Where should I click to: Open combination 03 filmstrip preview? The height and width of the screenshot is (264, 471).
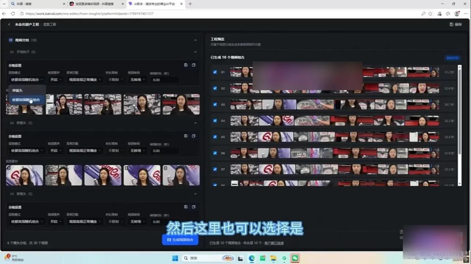point(335,105)
